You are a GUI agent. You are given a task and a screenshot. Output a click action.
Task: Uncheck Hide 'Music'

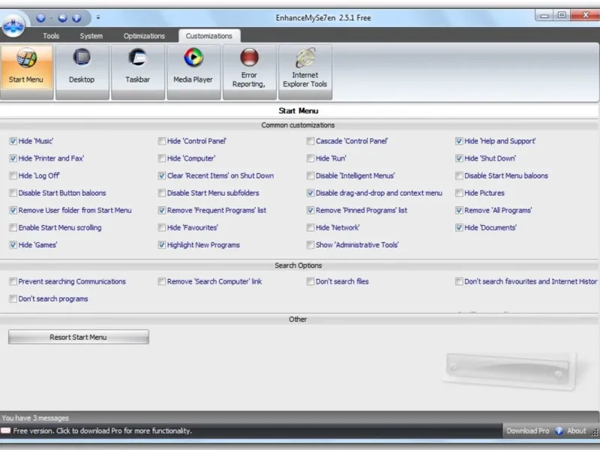point(13,141)
